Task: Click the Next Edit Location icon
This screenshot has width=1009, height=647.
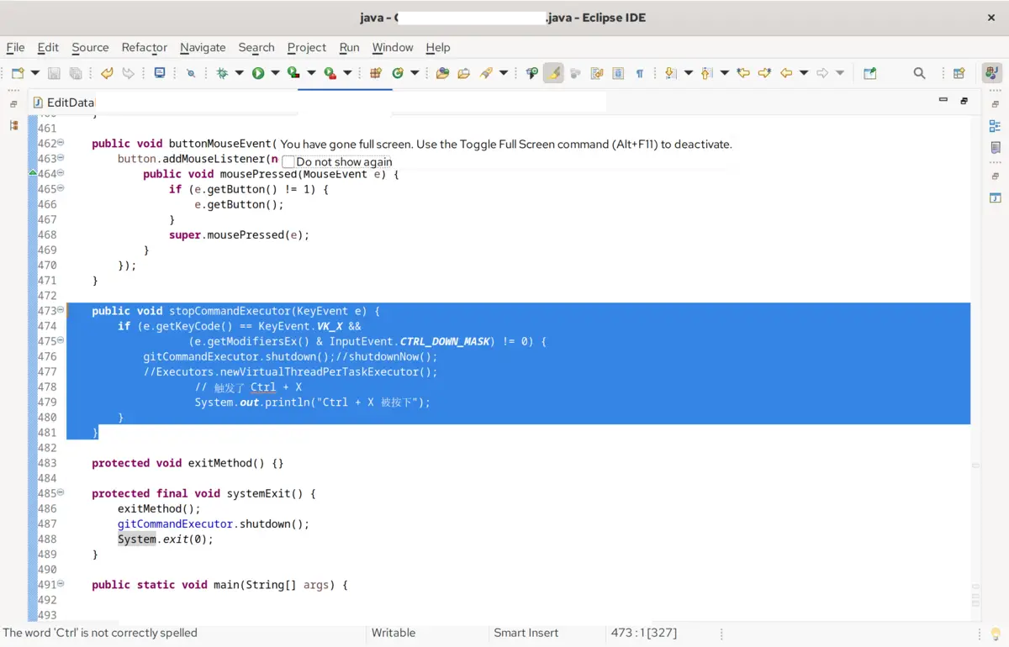Action: [764, 73]
